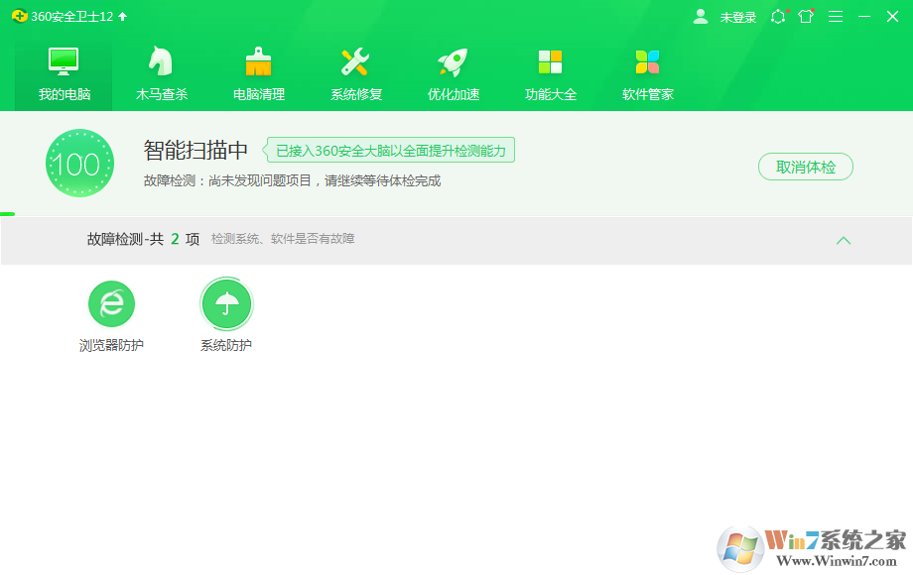
Task: Click the user avatar icon
Action: (x=700, y=17)
